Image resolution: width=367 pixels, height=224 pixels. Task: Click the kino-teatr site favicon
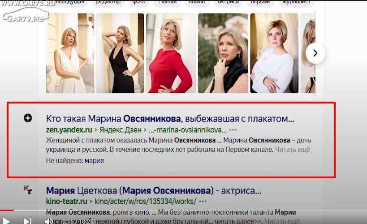[28, 190]
